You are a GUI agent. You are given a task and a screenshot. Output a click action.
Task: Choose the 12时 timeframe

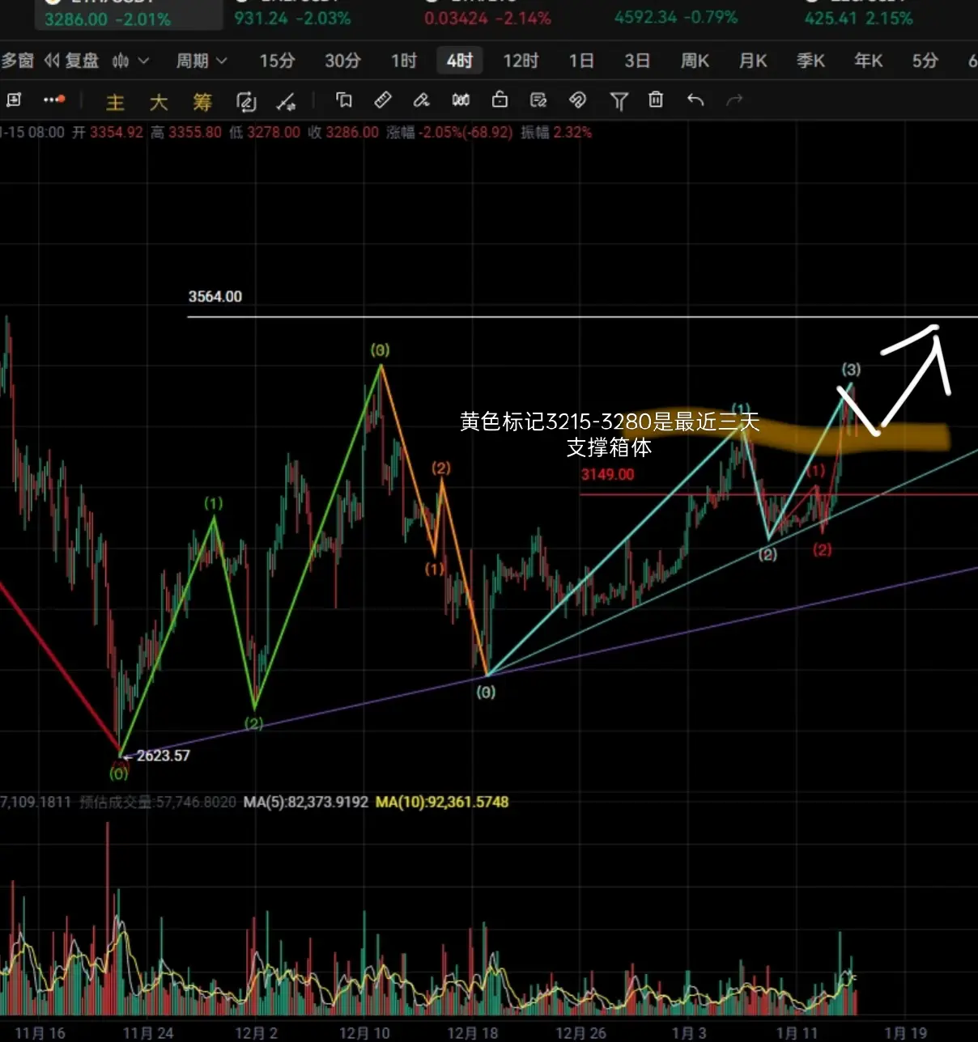click(521, 61)
